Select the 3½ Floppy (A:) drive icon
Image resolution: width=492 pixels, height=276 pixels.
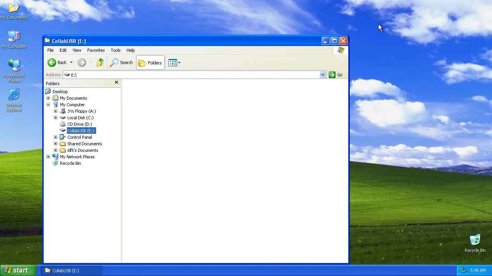(63, 111)
